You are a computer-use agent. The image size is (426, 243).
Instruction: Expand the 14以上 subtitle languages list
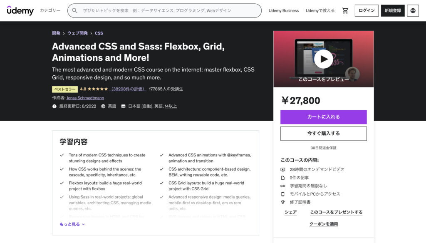coord(171,106)
